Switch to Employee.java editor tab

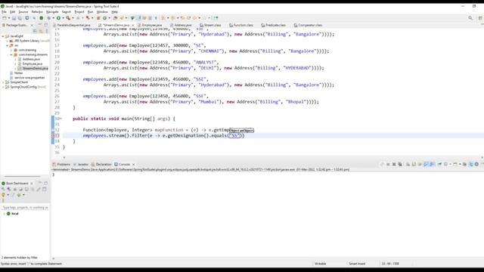152,25
